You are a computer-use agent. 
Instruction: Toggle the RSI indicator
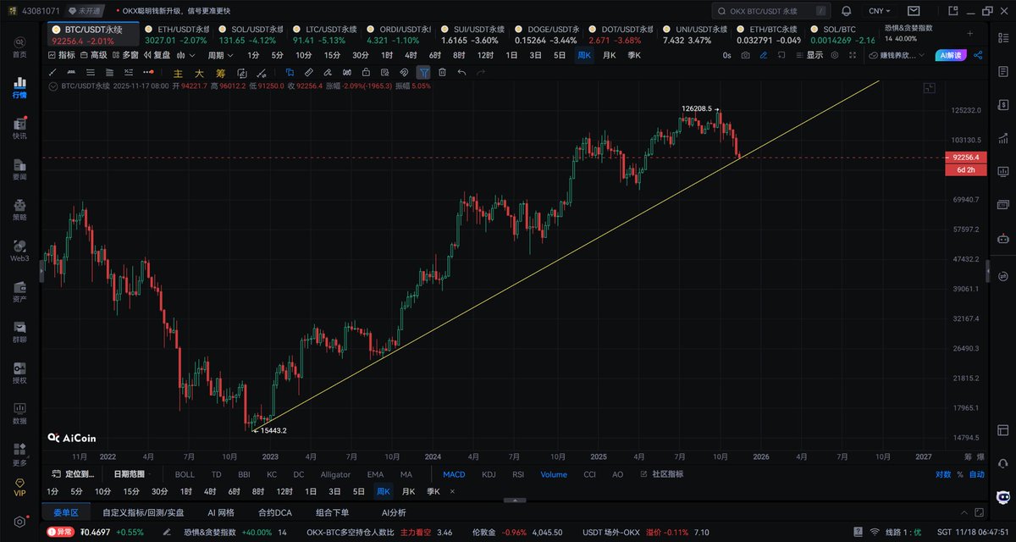coord(518,474)
